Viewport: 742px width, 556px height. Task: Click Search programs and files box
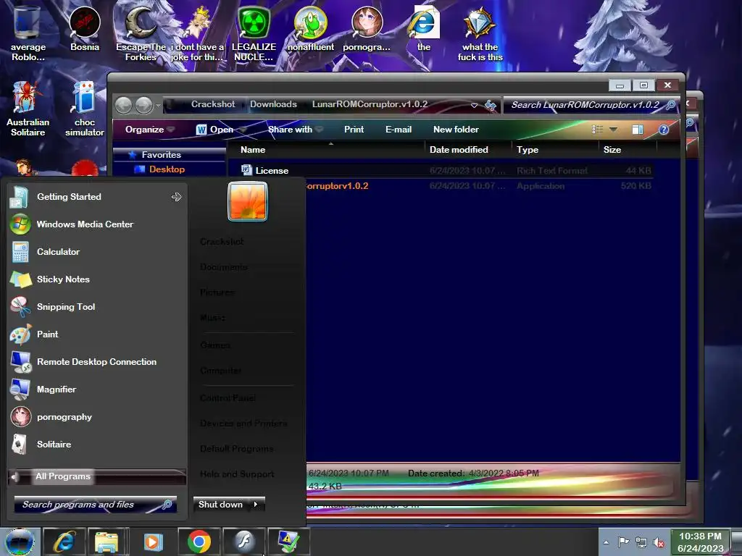click(96, 505)
